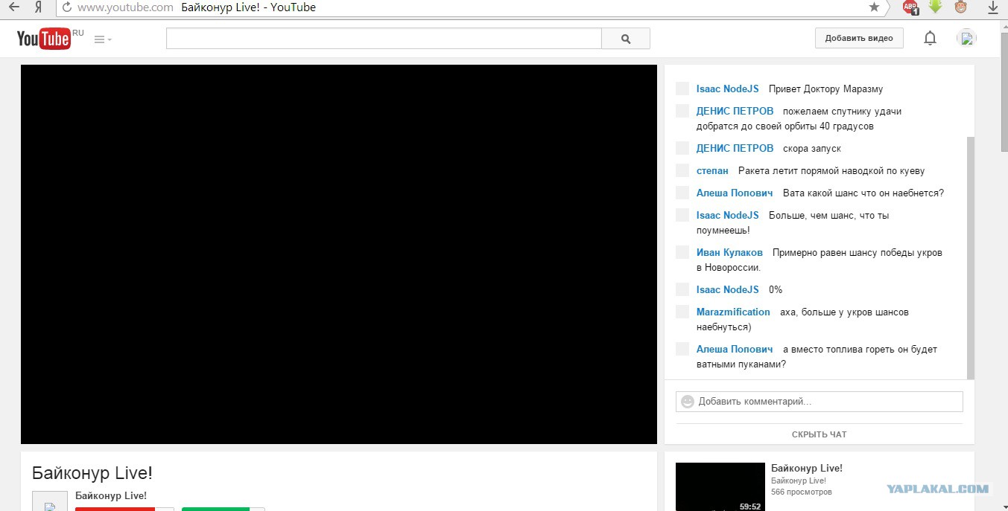The width and height of the screenshot is (1008, 511).
Task: Click the 'Добавить комментарий...' chat input
Action: tap(820, 402)
